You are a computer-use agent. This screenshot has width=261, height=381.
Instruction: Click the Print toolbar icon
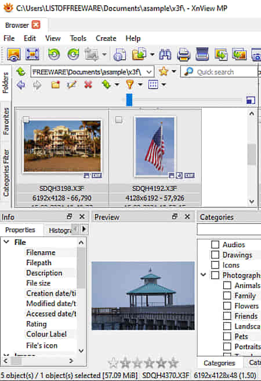point(183,54)
